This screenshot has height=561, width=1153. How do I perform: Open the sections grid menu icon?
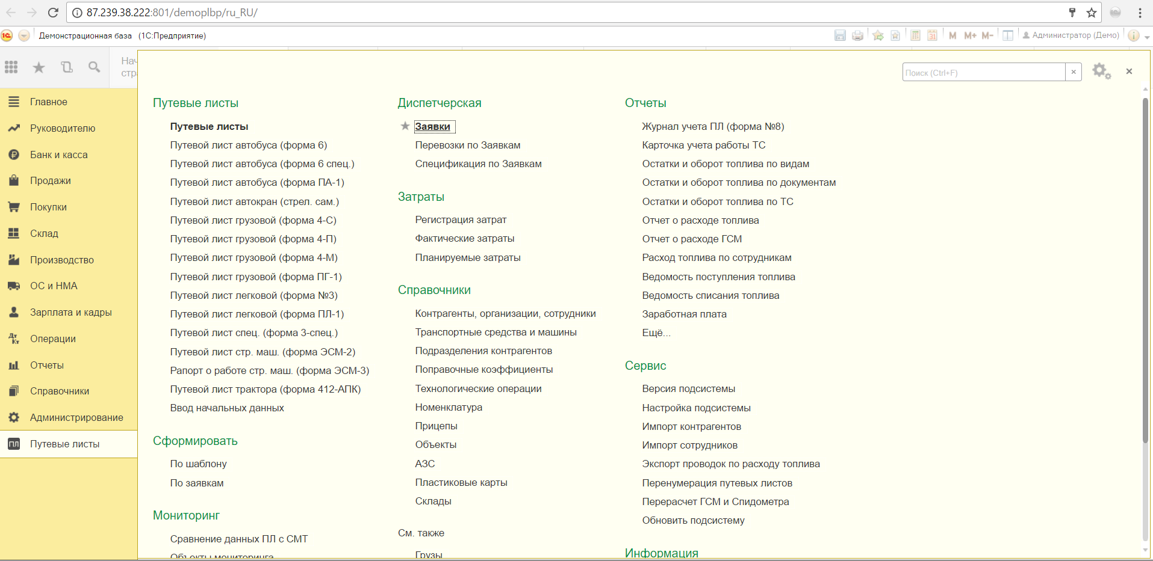(11, 67)
